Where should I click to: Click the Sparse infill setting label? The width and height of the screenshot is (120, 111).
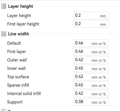(x=18, y=85)
